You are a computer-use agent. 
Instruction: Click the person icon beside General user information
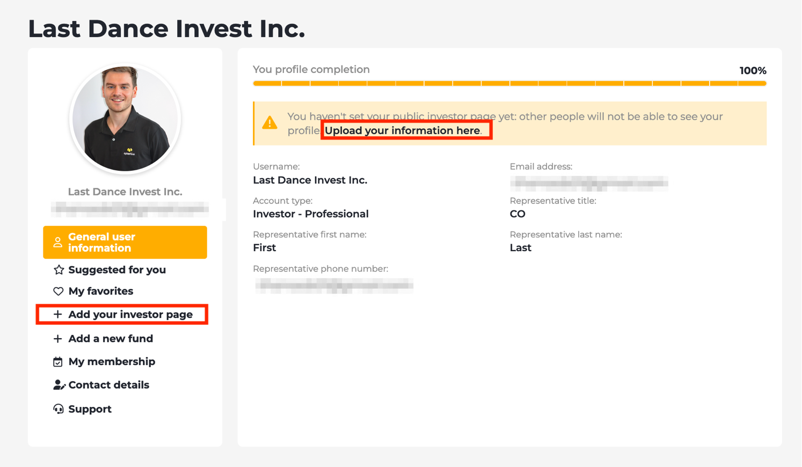tap(58, 242)
